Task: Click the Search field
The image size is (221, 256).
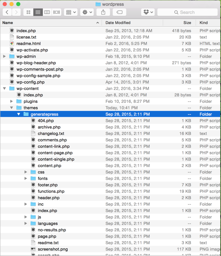Action: point(187,12)
